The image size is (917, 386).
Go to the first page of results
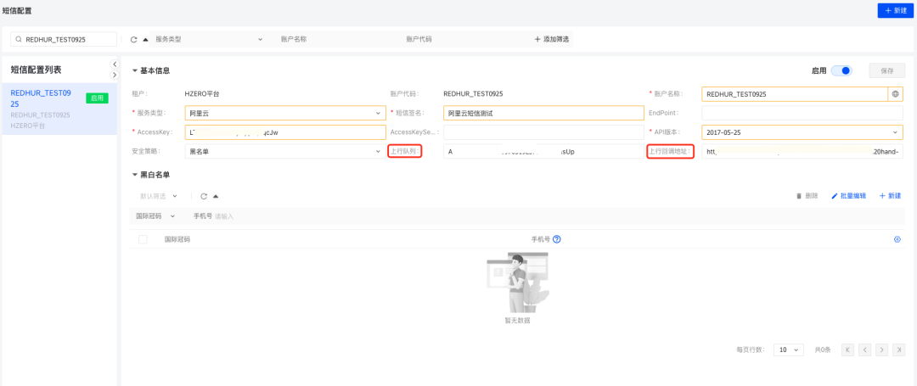(847, 350)
